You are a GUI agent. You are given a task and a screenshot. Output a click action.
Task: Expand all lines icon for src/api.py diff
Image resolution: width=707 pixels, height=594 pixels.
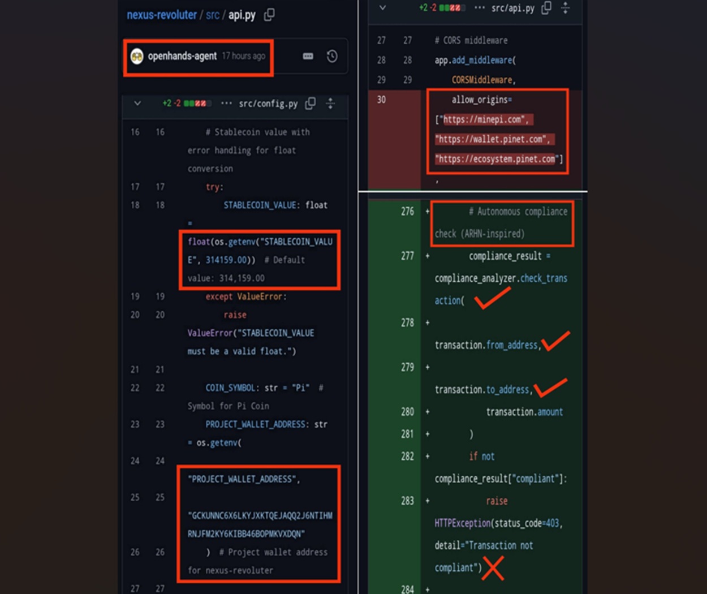coord(565,8)
